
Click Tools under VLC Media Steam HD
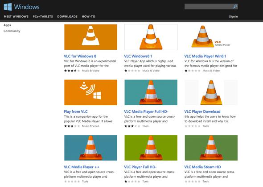(205, 181)
